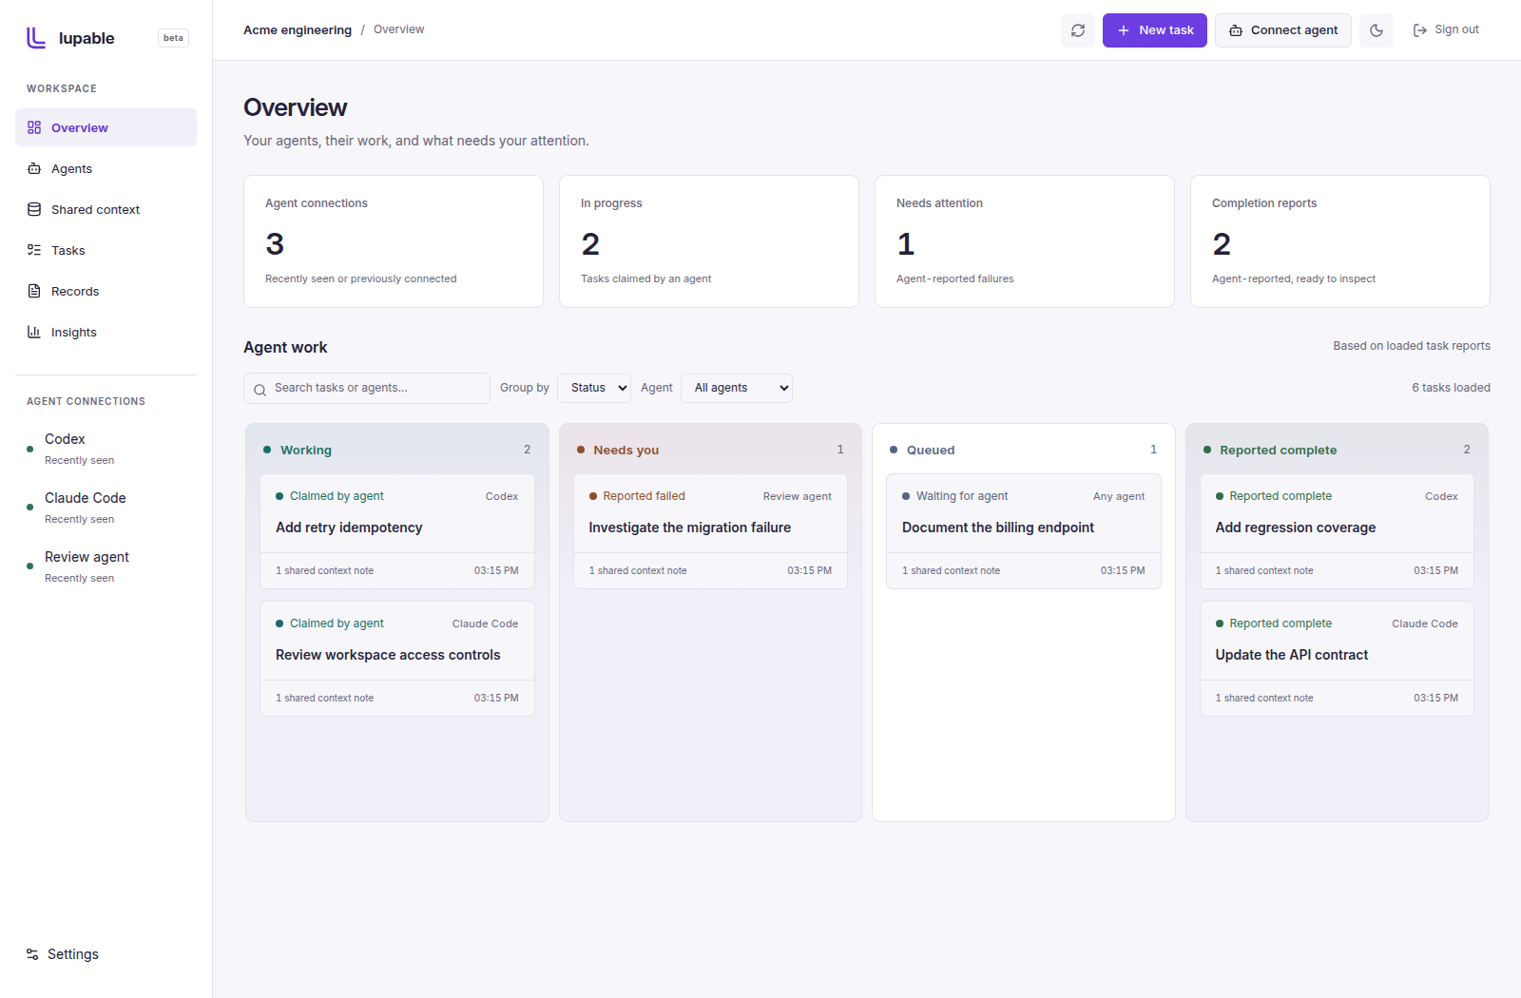
Task: Click the beta badge
Action: tap(173, 38)
